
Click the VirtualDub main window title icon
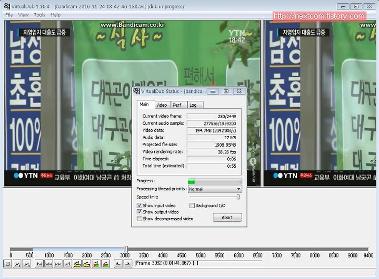7,6
